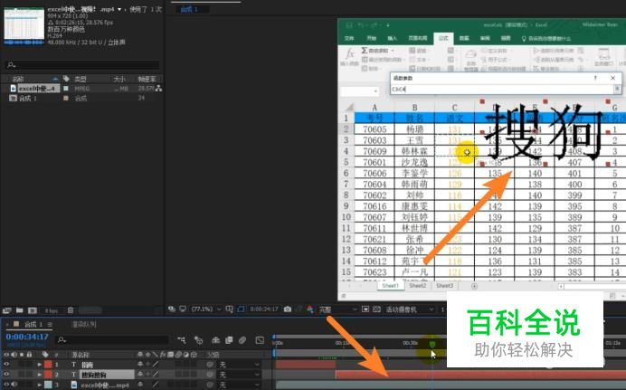The image size is (626, 390).
Task: Select the excel mp4 file in Project panel
Action: (39, 88)
